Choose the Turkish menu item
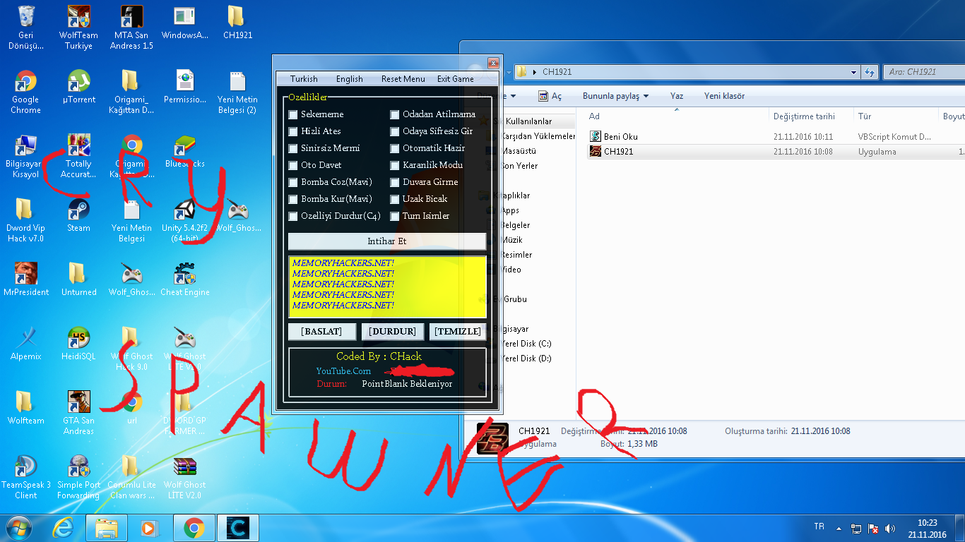 pyautogui.click(x=304, y=79)
